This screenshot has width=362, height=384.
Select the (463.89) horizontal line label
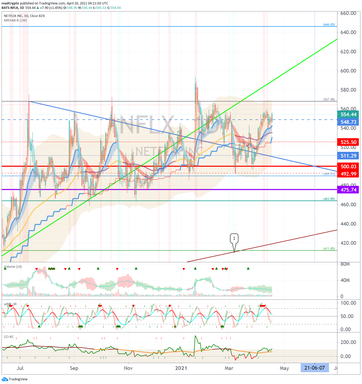click(329, 199)
